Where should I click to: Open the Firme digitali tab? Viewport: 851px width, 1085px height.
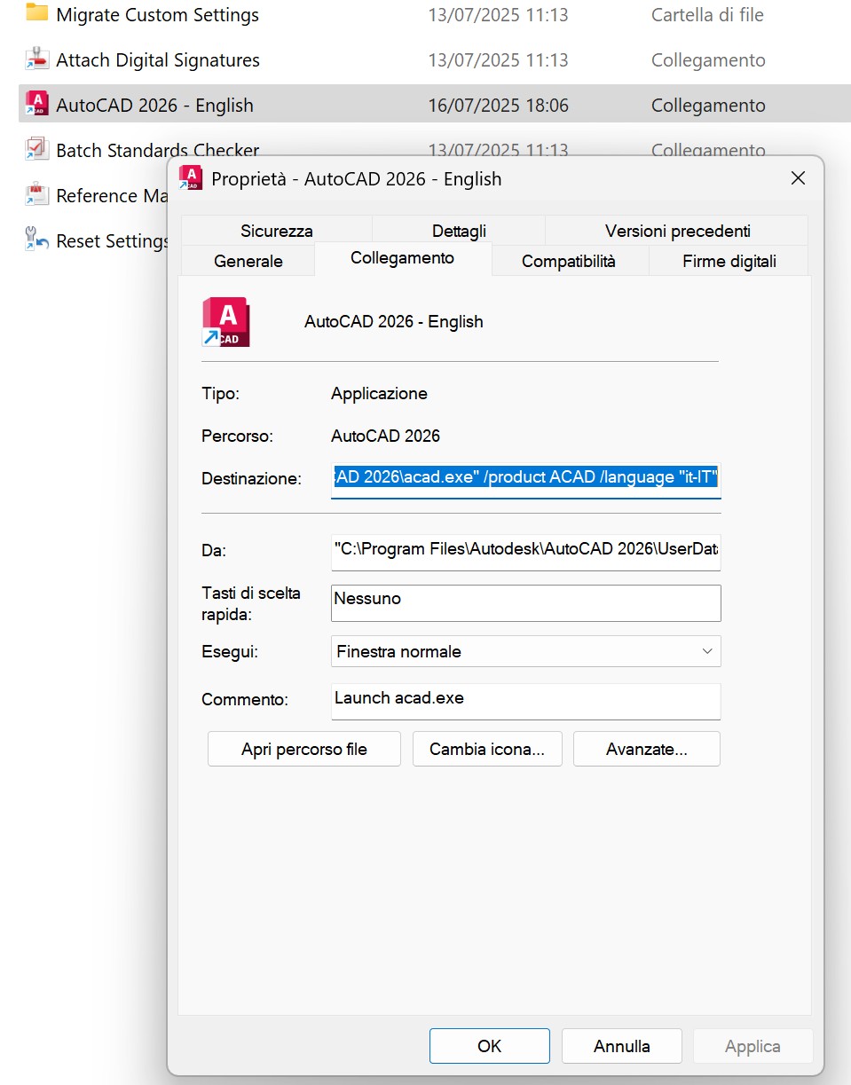(x=729, y=261)
